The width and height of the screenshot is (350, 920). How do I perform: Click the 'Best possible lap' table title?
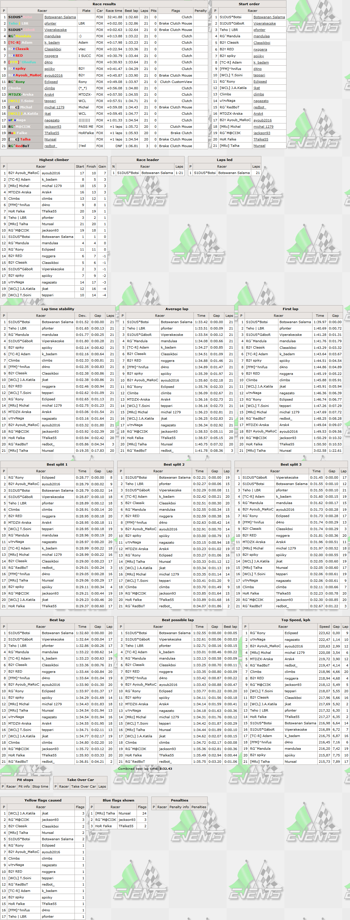pyautogui.click(x=178, y=620)
